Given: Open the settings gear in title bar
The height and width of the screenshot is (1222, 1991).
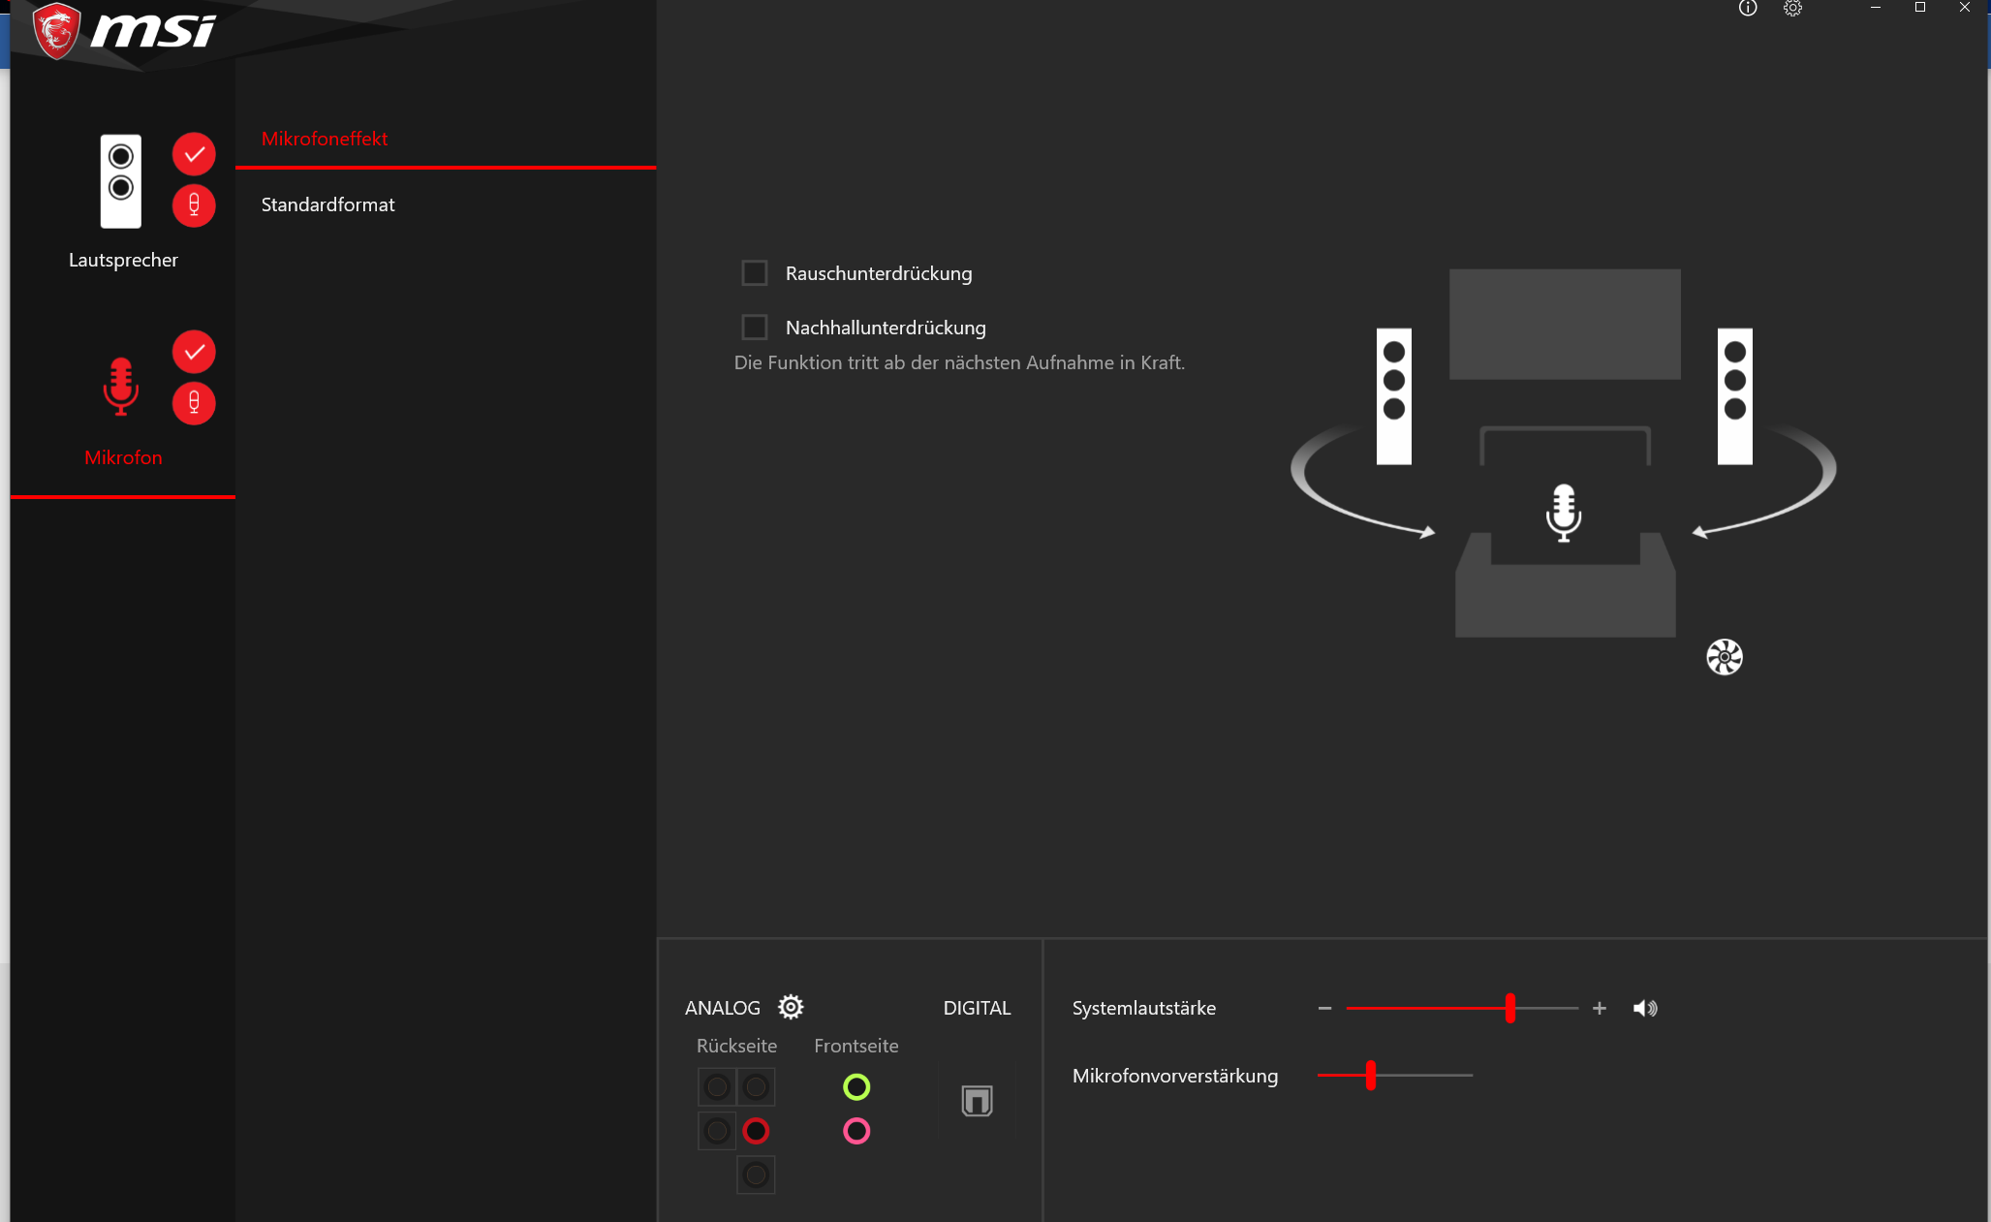Looking at the screenshot, I should click(1792, 9).
